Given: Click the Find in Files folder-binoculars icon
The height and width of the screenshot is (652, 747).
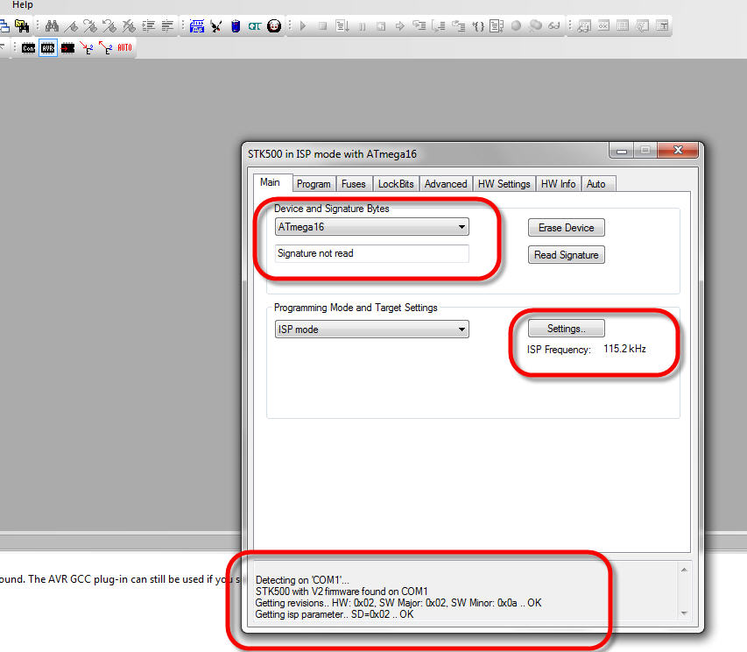Looking at the screenshot, I should 22,25.
